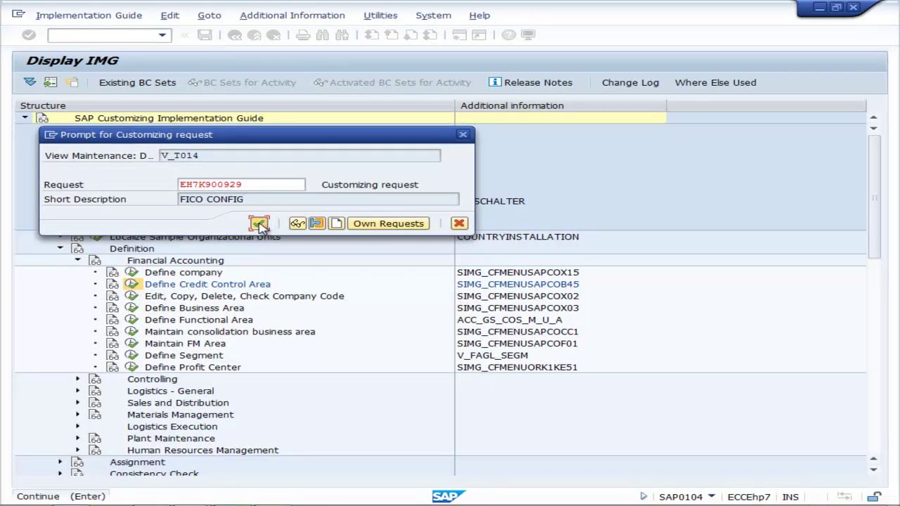Image resolution: width=900 pixels, height=506 pixels.
Task: Click the Own Requests button
Action: pyautogui.click(x=389, y=223)
